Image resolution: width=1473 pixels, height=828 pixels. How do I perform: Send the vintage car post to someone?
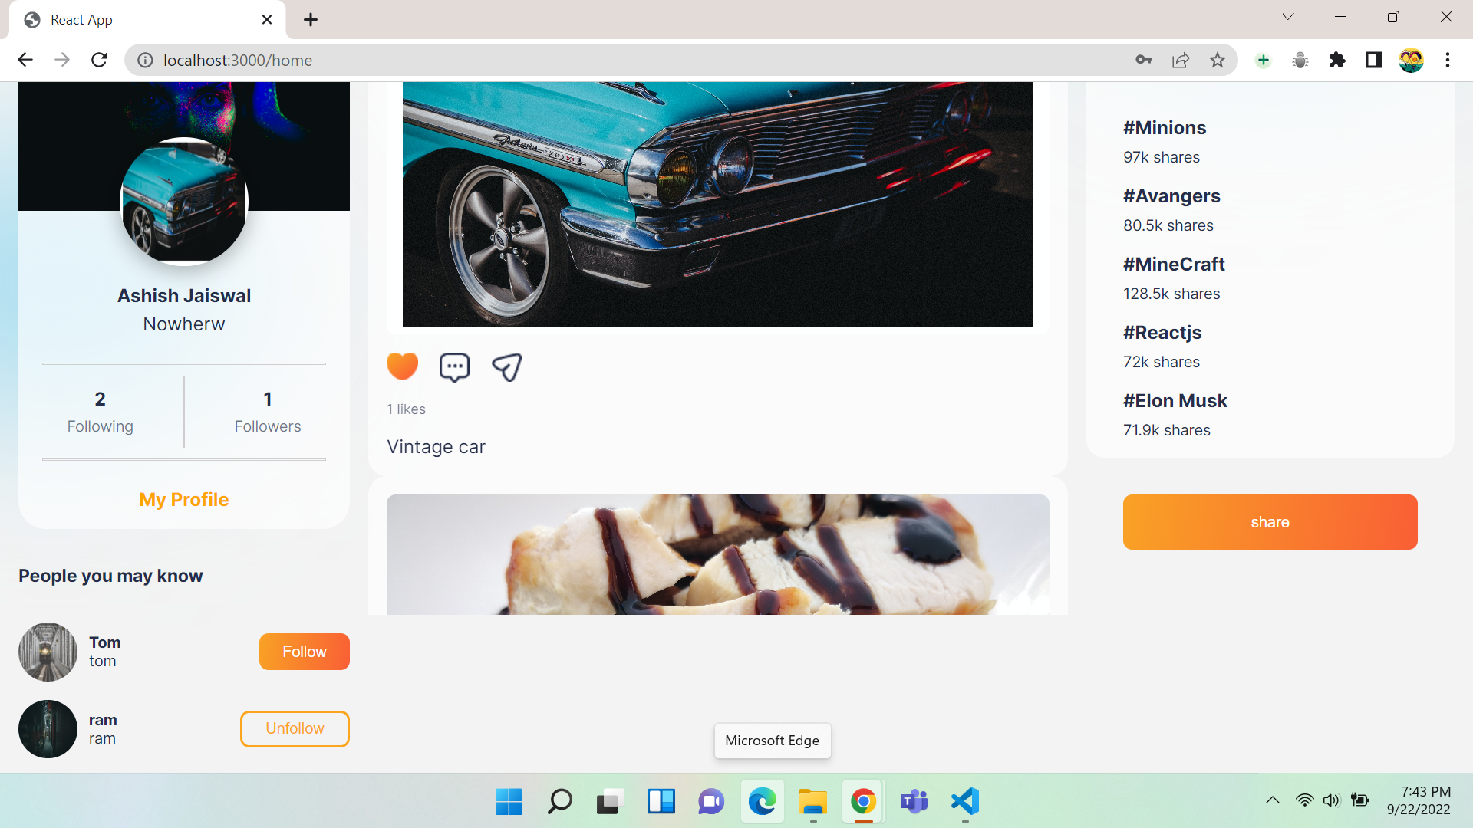click(506, 367)
